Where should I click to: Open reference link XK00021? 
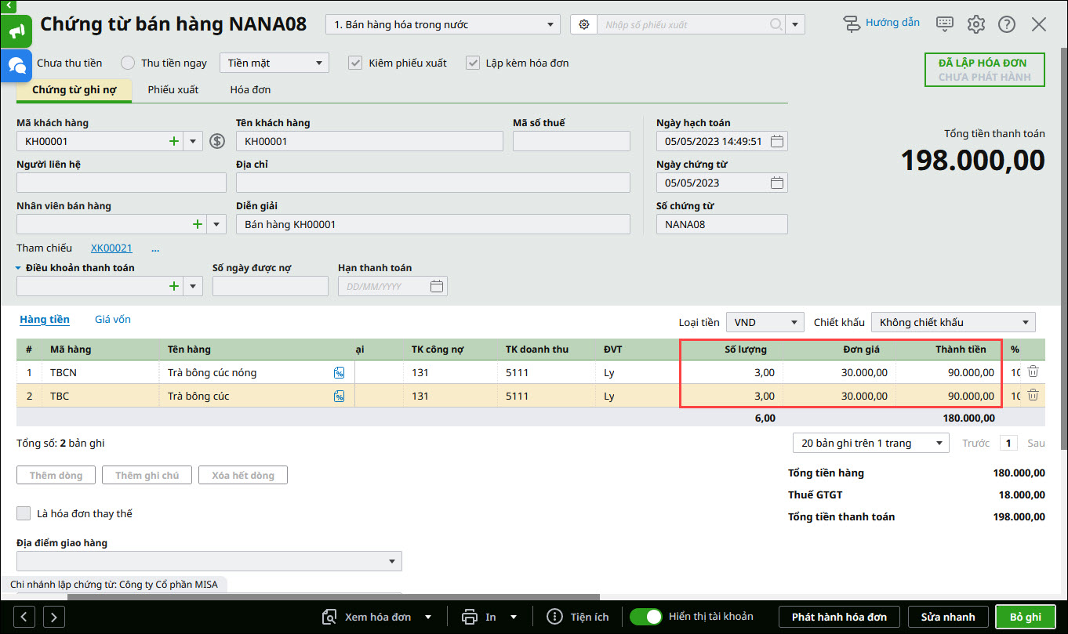[x=111, y=248]
